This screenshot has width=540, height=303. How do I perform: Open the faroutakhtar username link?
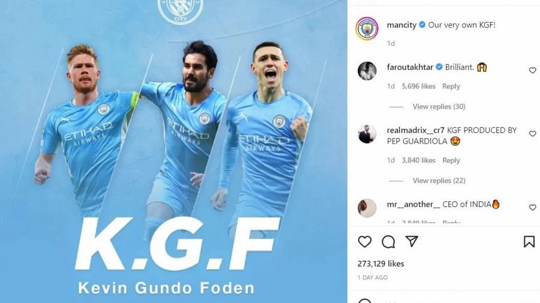tap(410, 67)
